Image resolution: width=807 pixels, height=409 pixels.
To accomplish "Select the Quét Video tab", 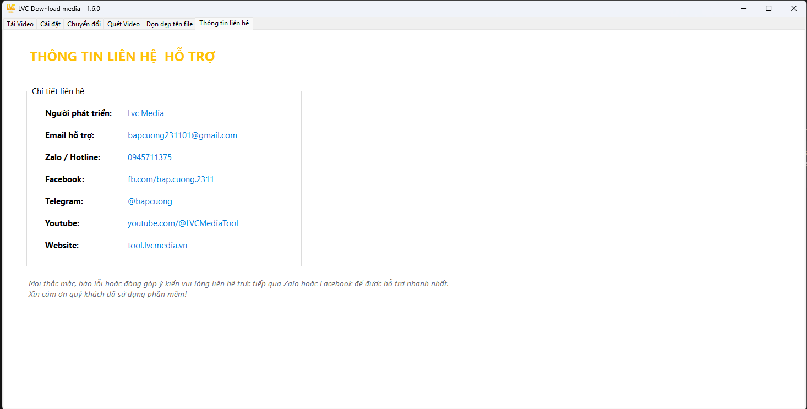I will tap(123, 24).
